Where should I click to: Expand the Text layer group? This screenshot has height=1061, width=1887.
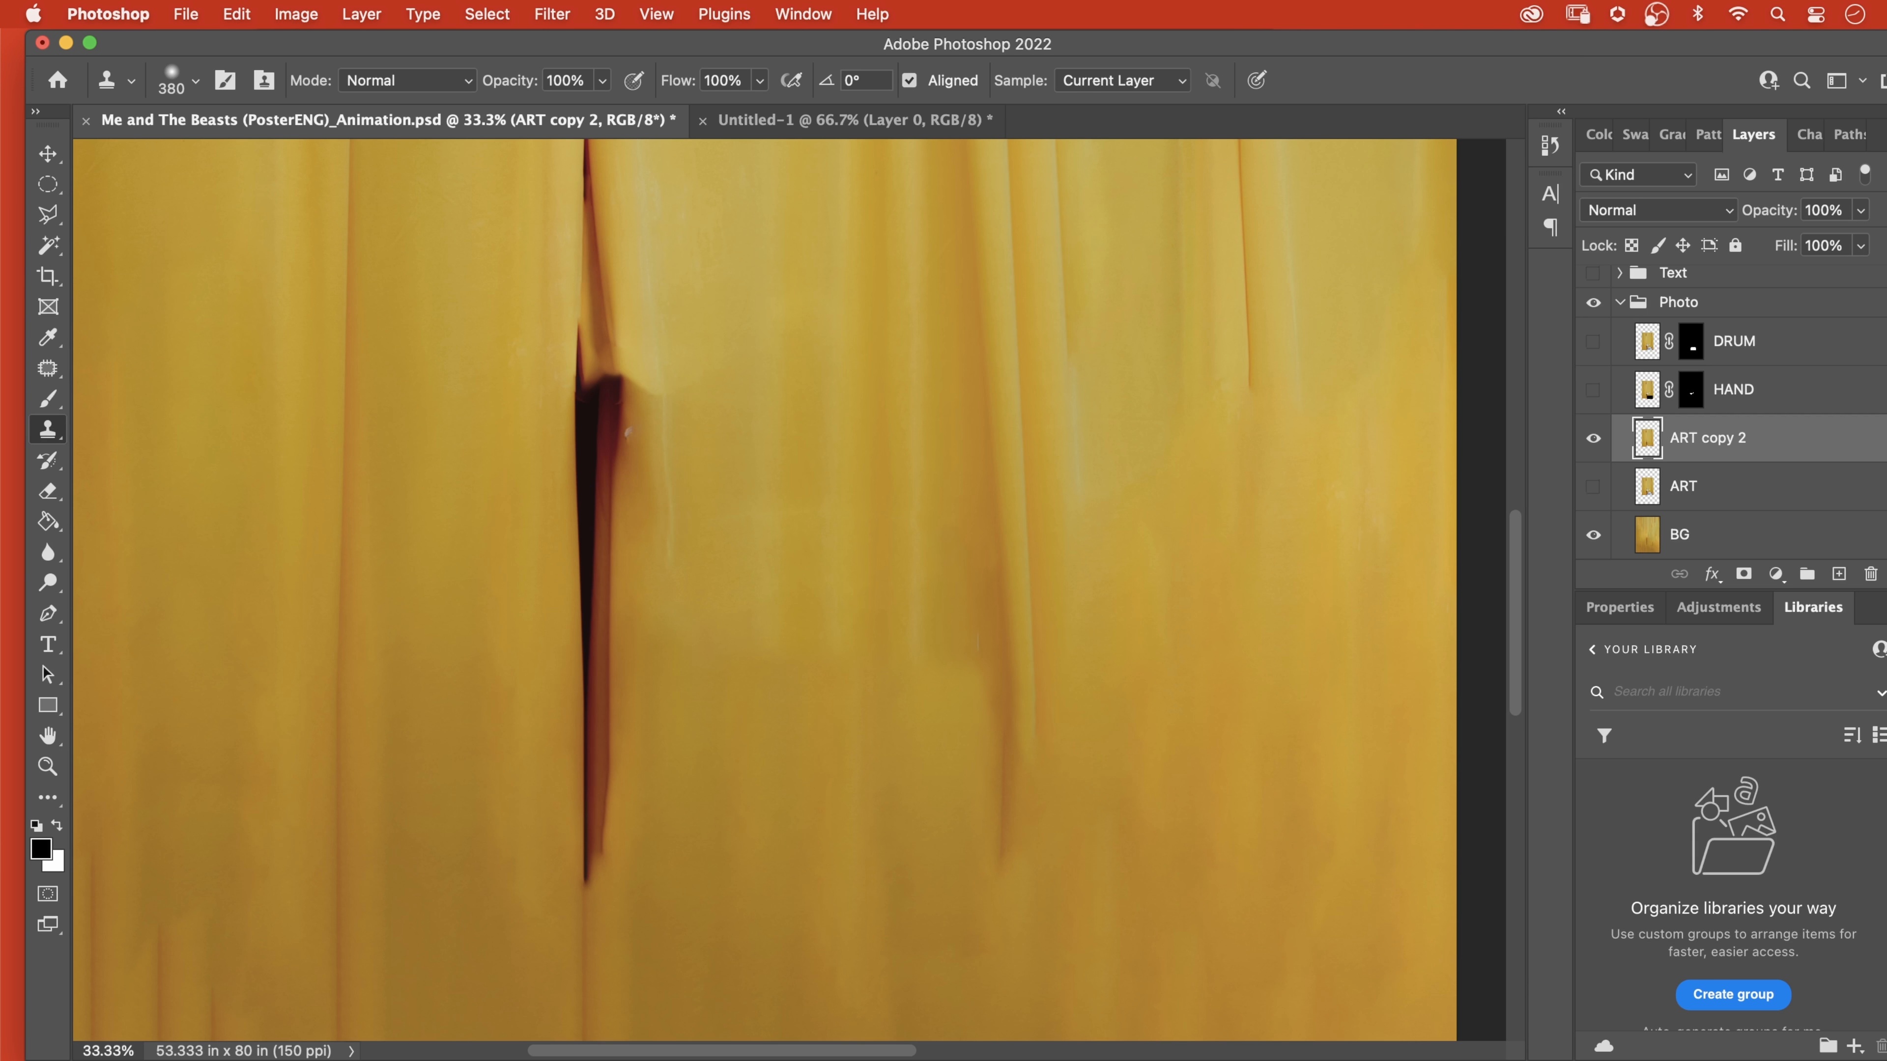1620,273
